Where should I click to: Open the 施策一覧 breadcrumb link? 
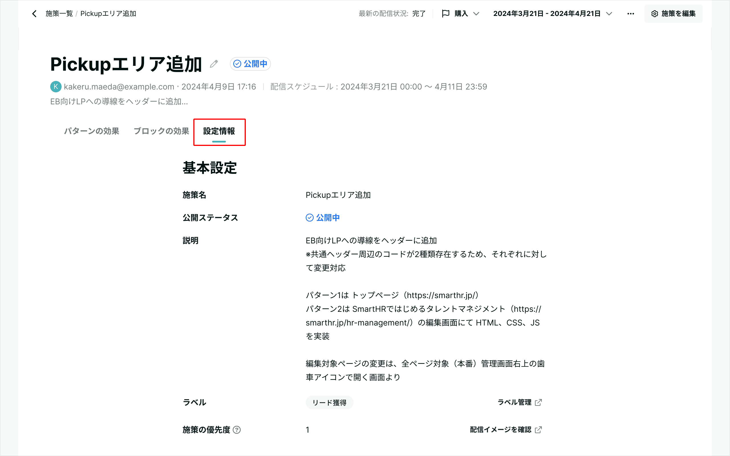pyautogui.click(x=59, y=14)
